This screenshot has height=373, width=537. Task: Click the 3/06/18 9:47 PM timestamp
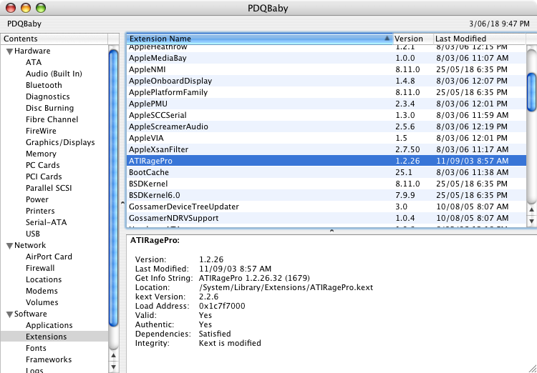pyautogui.click(x=499, y=24)
